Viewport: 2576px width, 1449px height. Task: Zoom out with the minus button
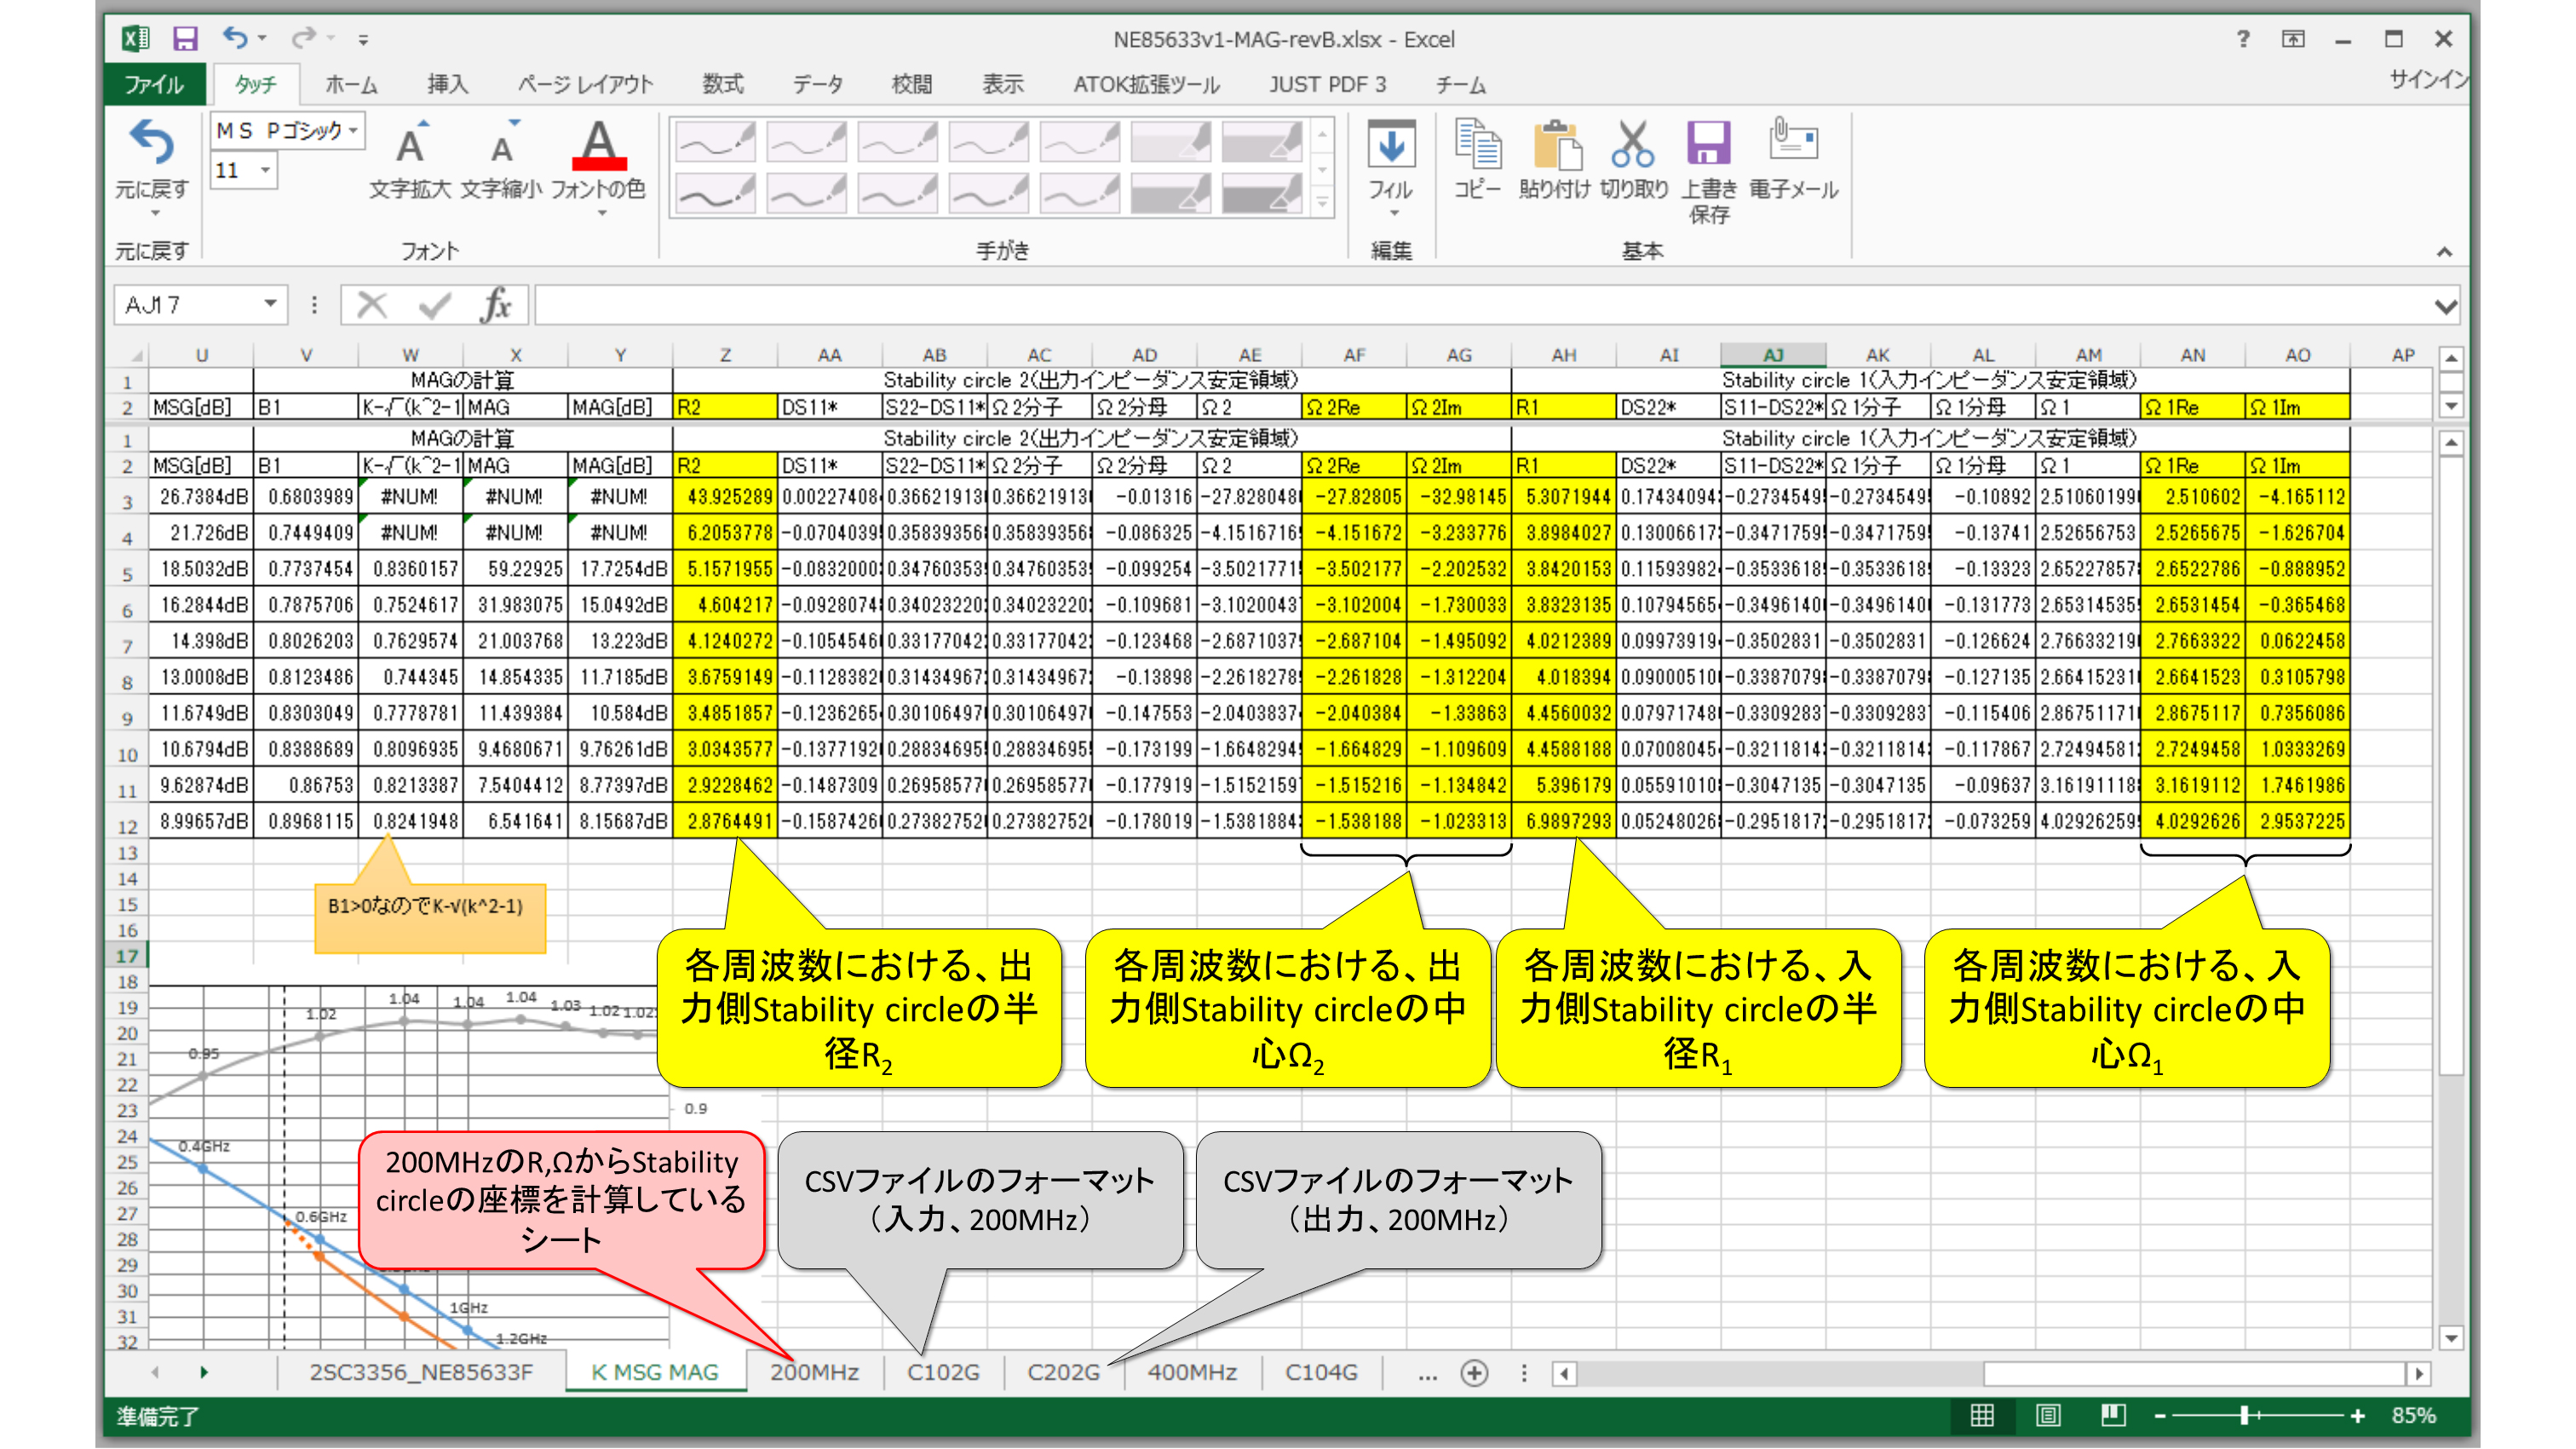pos(2160,1416)
